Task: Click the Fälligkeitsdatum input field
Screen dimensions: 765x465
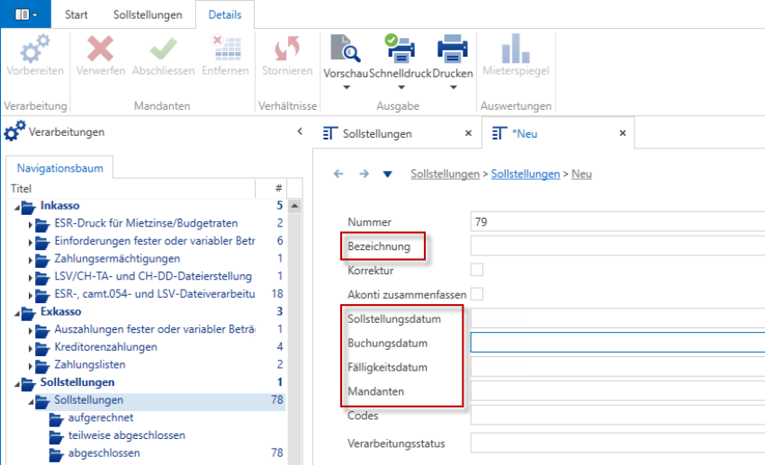Action: (617, 367)
